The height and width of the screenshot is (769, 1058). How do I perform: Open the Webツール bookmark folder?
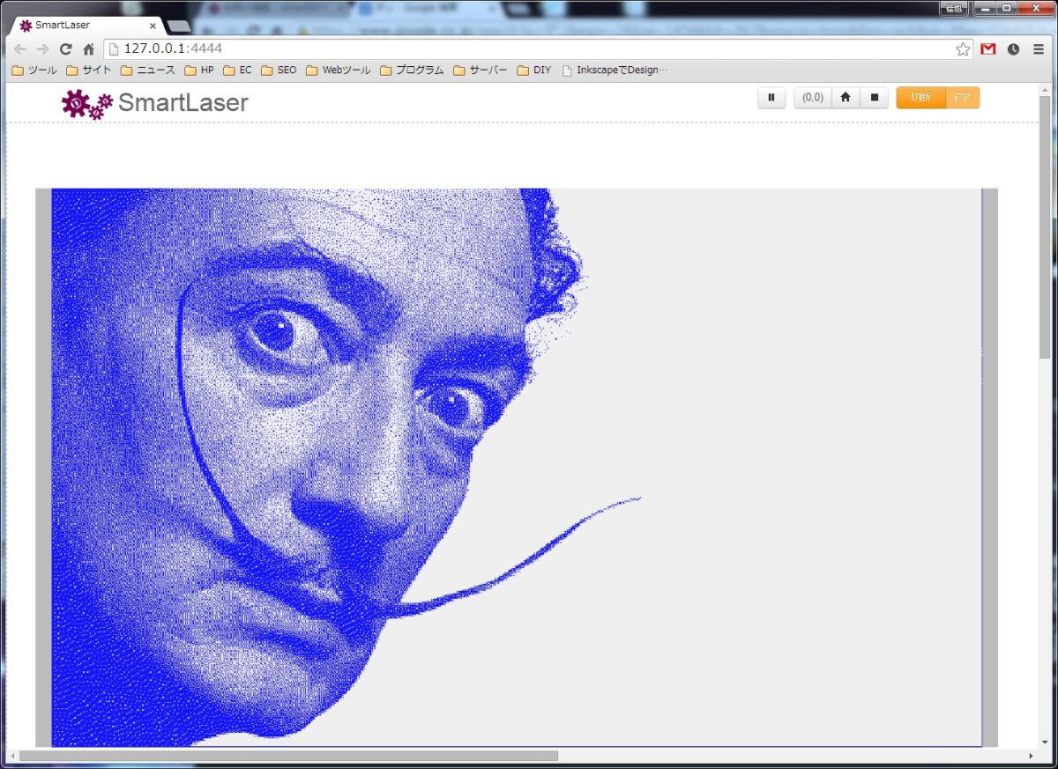(x=339, y=70)
